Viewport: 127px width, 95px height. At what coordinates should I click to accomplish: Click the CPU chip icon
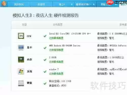tap(21, 36)
